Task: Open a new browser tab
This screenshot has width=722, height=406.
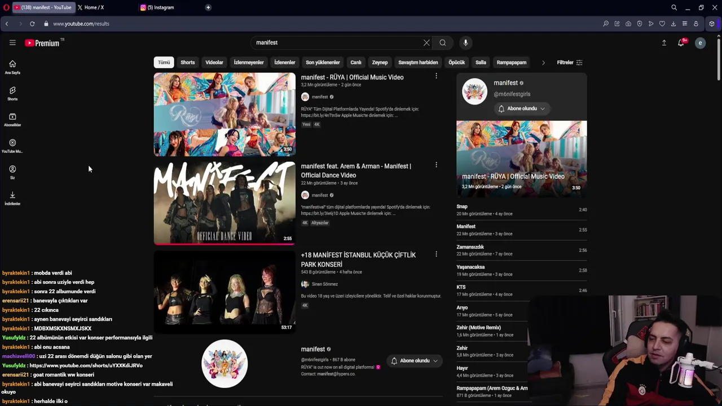Action: [208, 7]
